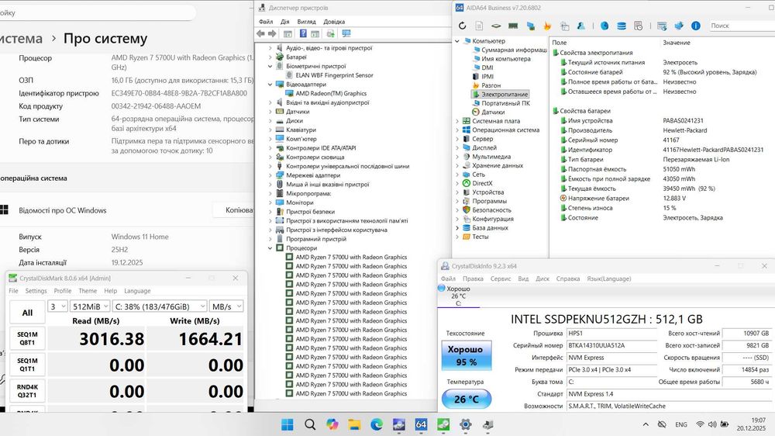Click the Копіювати button in Windows specs

pos(233,210)
